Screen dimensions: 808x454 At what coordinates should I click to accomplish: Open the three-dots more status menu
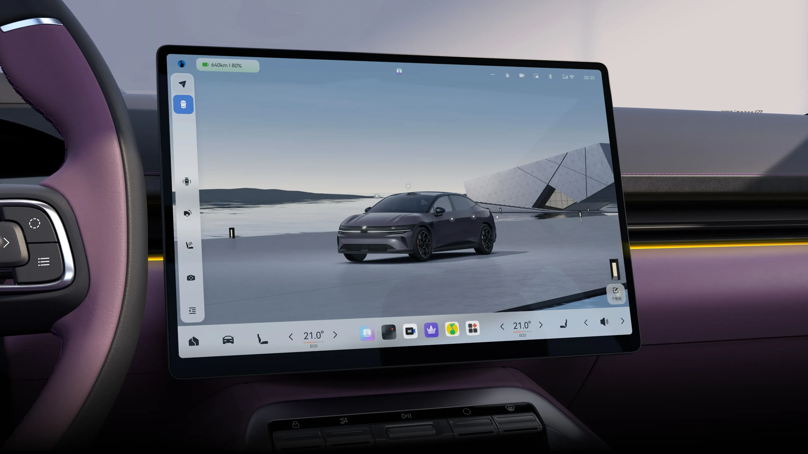tap(493, 75)
